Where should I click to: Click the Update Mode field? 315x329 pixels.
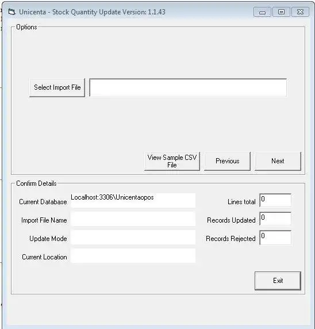[x=133, y=238]
